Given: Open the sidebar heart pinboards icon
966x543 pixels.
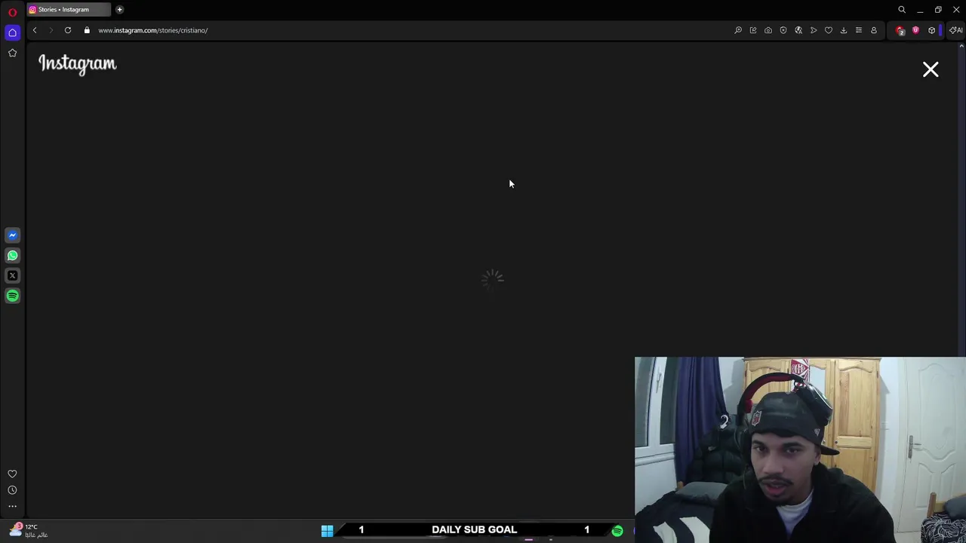Looking at the screenshot, I should [12, 474].
